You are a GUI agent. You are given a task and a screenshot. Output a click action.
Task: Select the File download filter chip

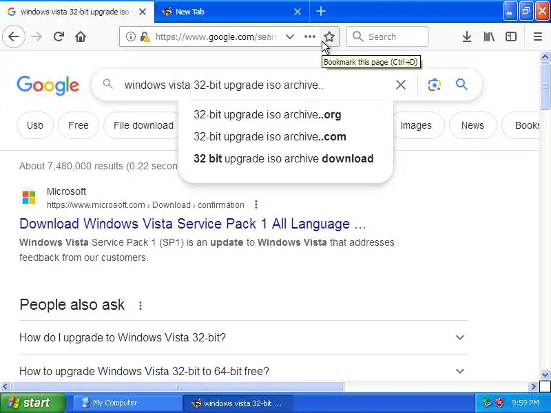pyautogui.click(x=143, y=125)
